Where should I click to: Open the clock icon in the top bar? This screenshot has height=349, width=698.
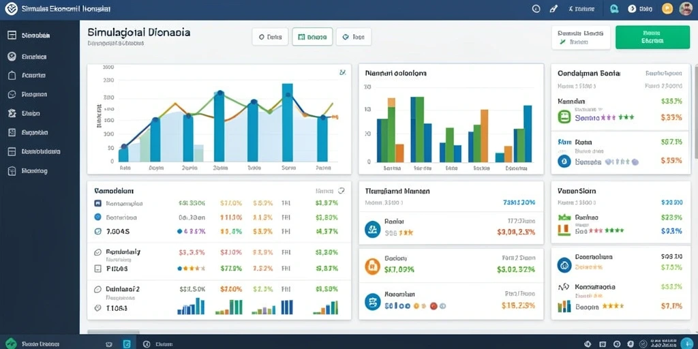pos(536,8)
